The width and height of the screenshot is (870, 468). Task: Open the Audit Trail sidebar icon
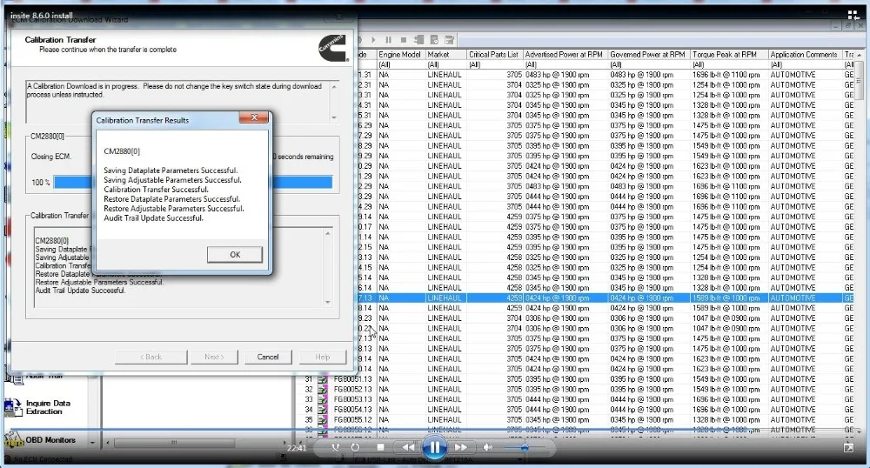(x=15, y=378)
